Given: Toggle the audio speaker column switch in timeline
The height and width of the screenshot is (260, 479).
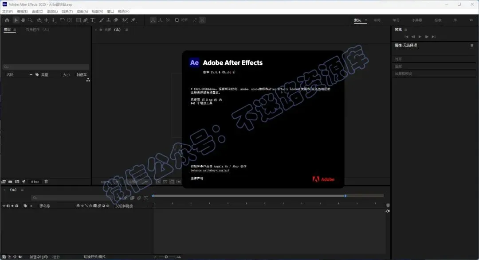Looking at the screenshot, I should [x=8, y=206].
